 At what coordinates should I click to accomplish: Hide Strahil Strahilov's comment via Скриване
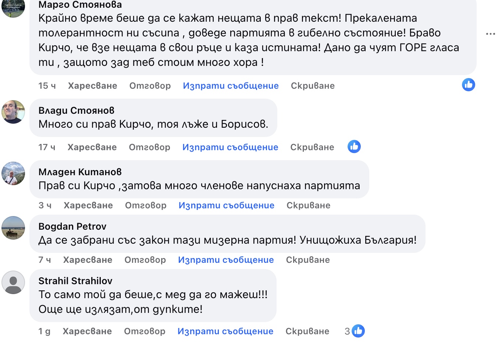pyautogui.click(x=307, y=331)
